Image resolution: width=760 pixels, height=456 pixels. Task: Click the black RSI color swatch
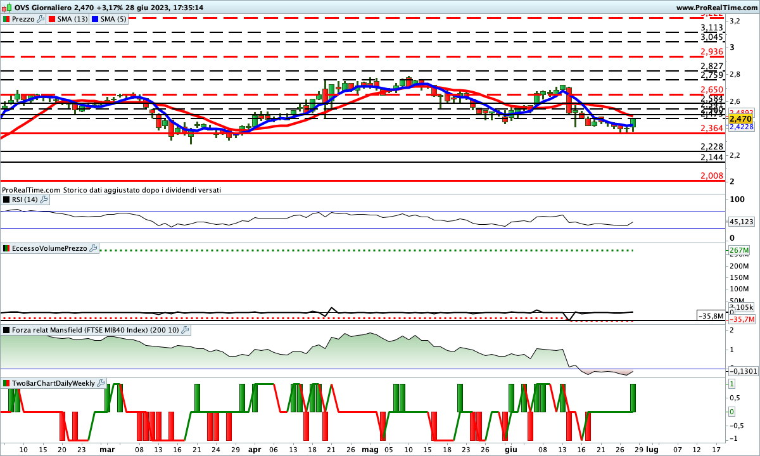(6, 199)
